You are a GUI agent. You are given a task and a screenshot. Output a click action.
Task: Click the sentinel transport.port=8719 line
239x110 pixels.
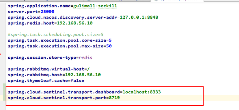(x=64, y=98)
